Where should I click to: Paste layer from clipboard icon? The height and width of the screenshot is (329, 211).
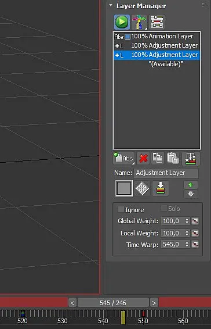[173, 158]
